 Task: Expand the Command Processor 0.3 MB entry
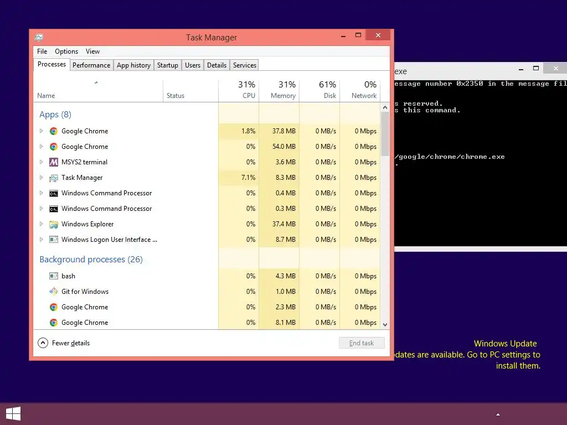(41, 209)
